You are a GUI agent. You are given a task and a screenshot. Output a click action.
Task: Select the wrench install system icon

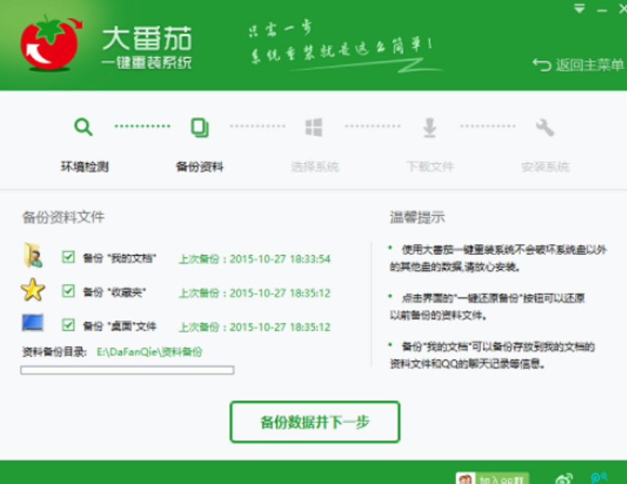[x=545, y=127]
